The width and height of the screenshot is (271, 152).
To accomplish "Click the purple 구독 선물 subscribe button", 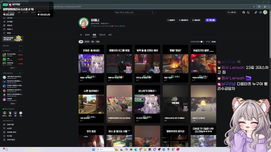I will tap(211, 20).
